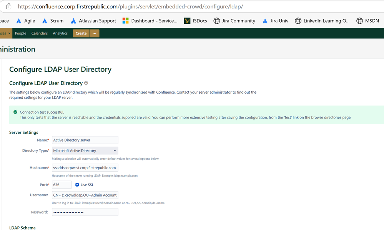
Task: Click the site lock icon in address bar
Action: (9, 7)
